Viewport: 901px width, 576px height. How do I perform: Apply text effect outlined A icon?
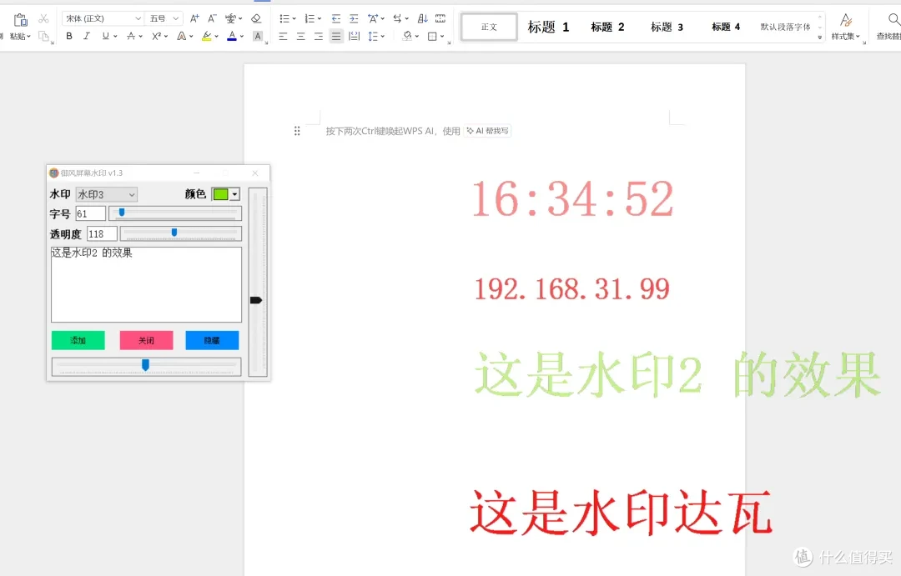coord(182,36)
